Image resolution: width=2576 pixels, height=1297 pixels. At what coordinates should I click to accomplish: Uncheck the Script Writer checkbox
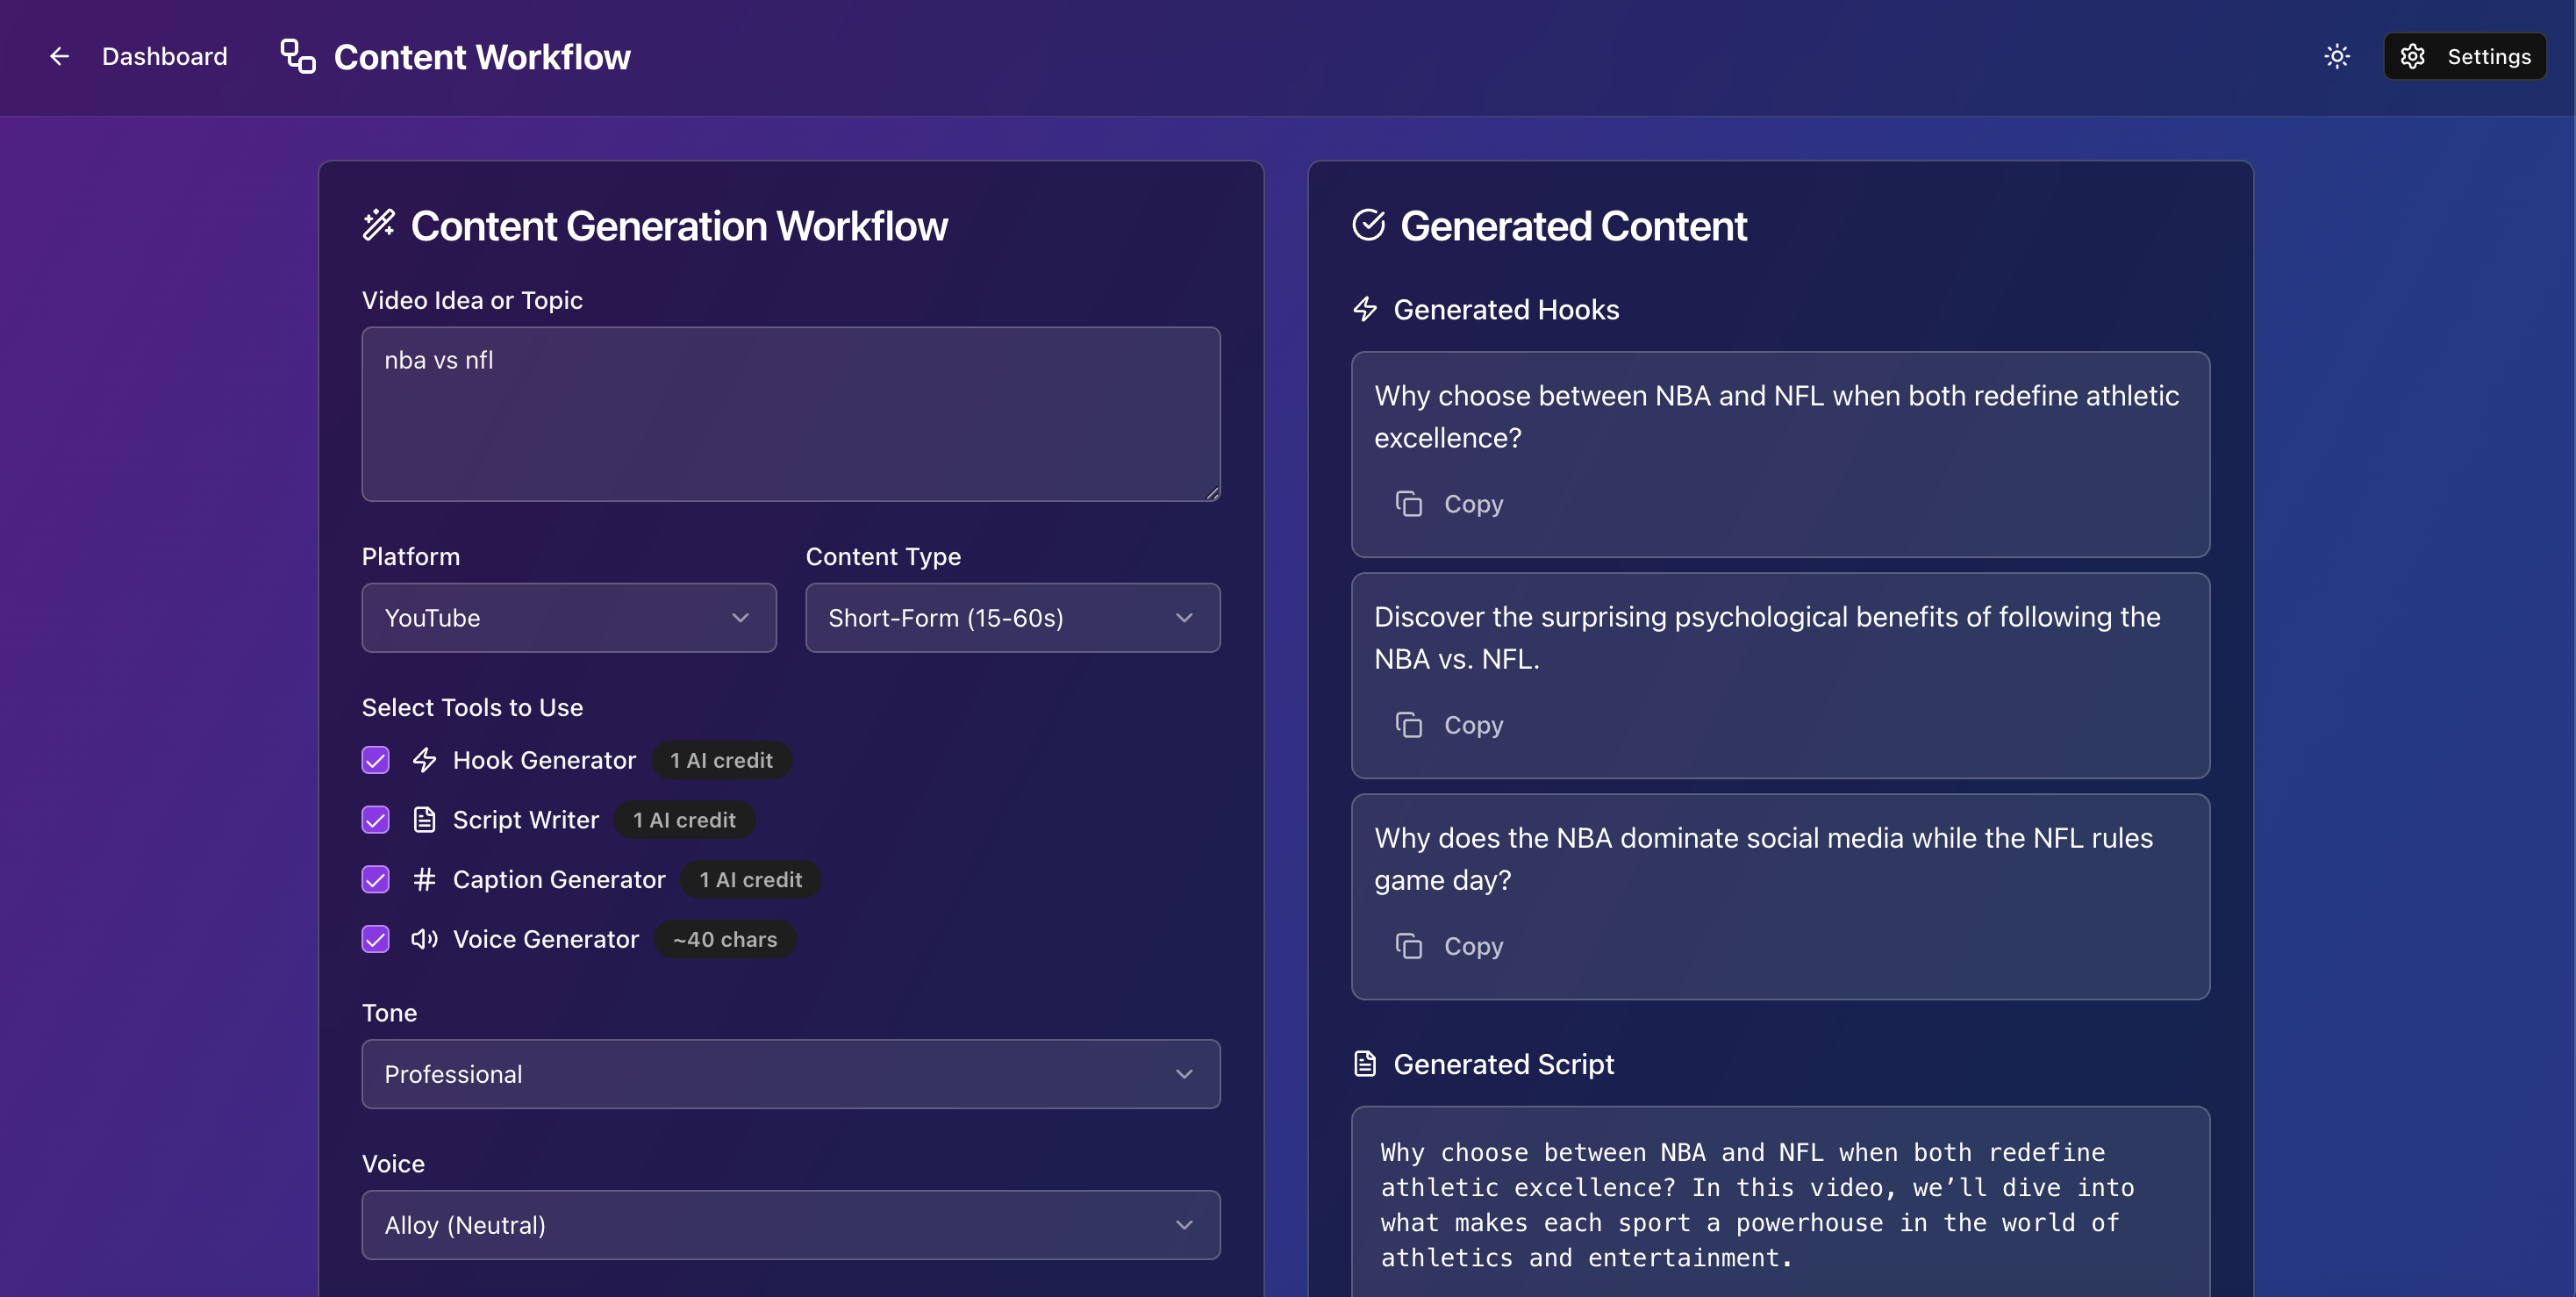pyautogui.click(x=376, y=820)
